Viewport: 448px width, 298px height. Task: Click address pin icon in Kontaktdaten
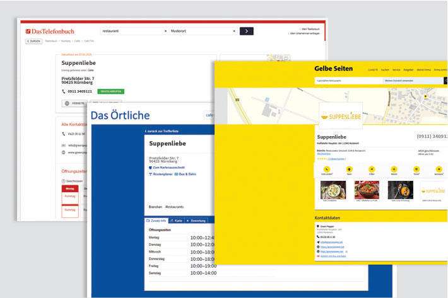point(318,226)
